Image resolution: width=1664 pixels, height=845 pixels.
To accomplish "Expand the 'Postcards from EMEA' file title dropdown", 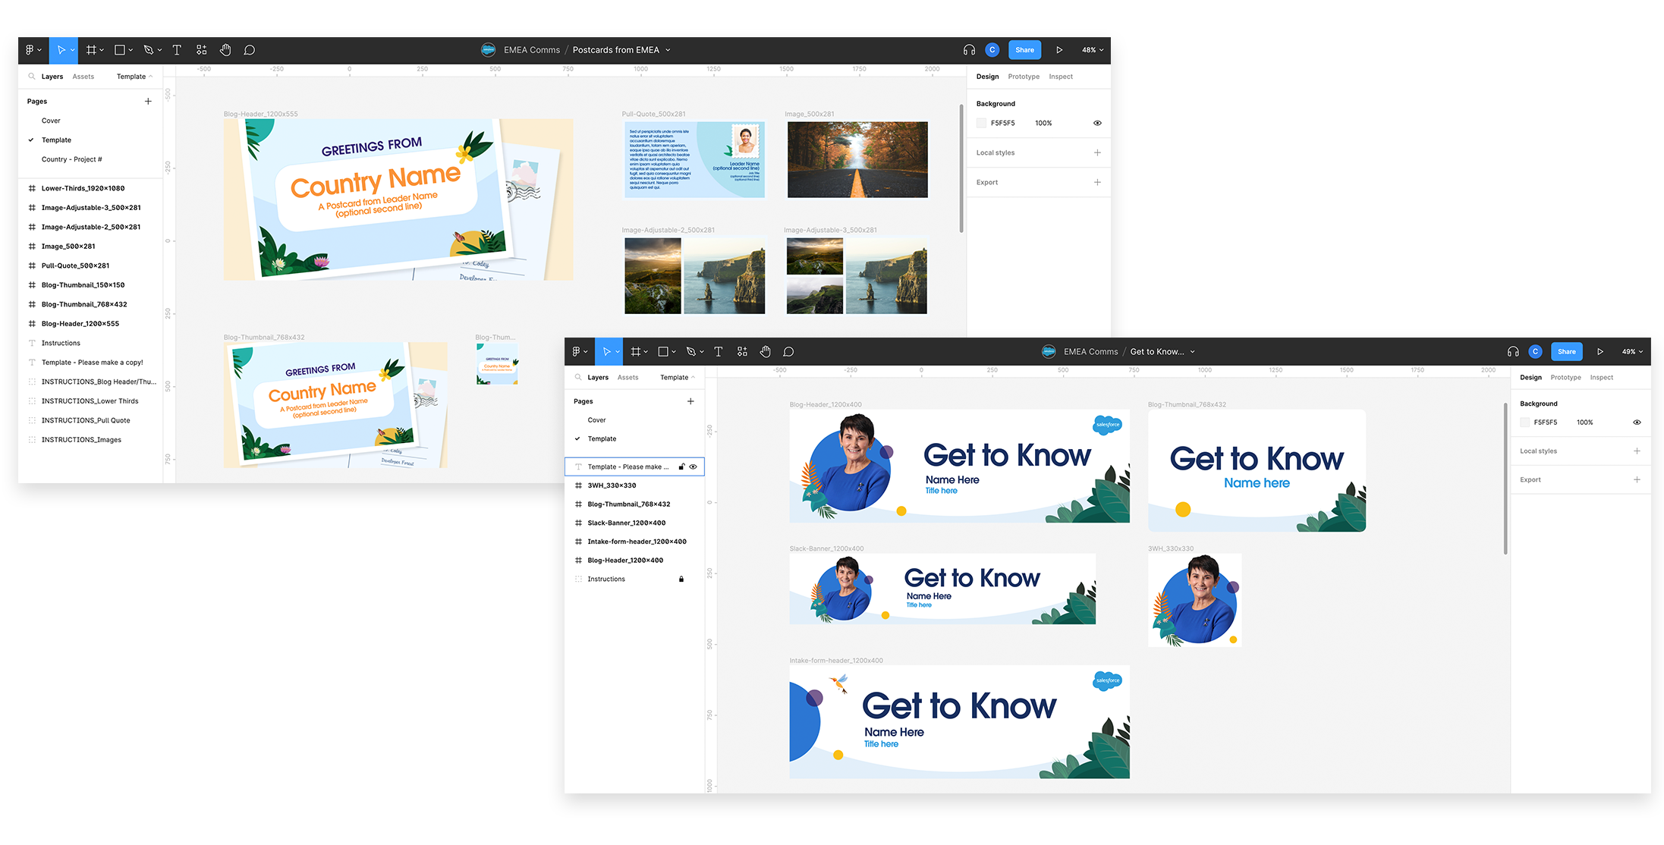I will [668, 50].
